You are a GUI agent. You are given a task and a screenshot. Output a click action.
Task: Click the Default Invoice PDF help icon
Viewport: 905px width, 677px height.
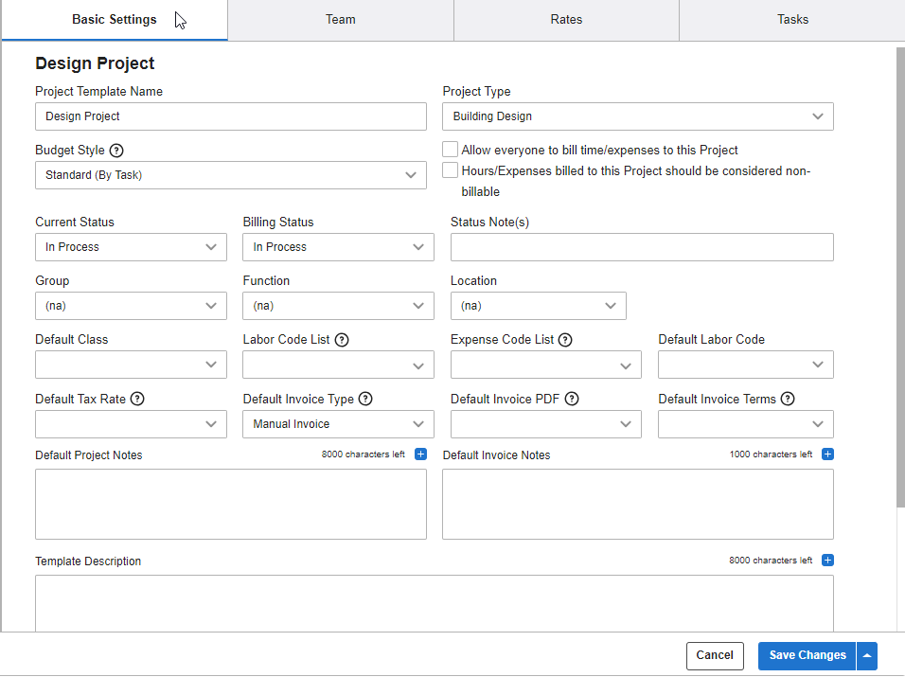pos(571,399)
